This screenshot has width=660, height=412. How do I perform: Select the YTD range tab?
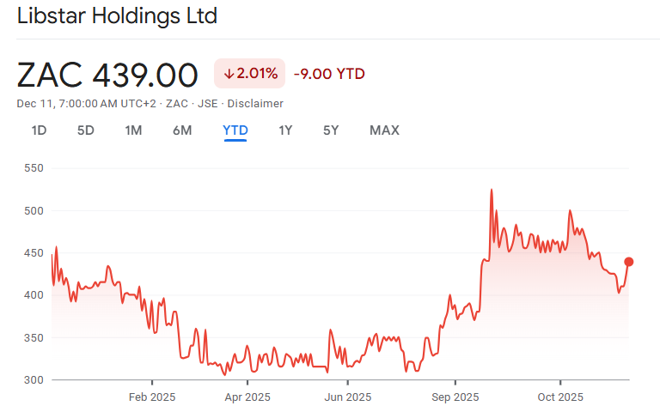pos(235,130)
